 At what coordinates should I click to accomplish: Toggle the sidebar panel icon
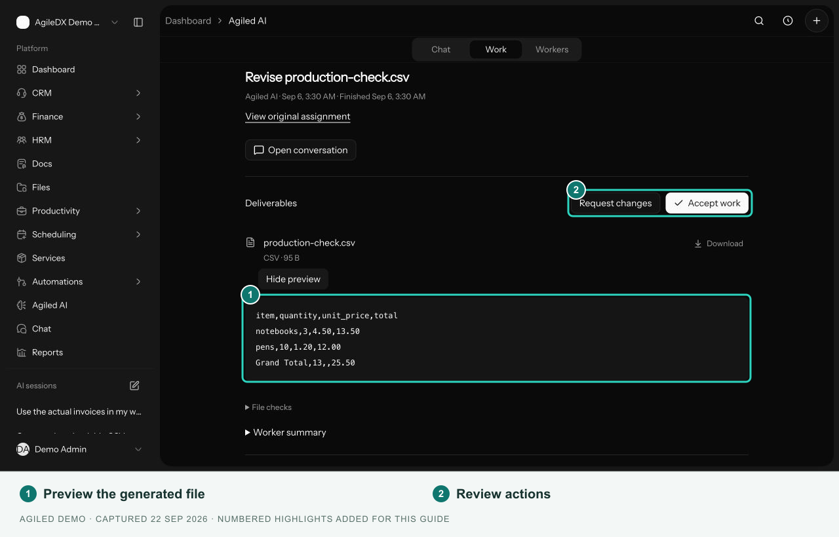[138, 22]
